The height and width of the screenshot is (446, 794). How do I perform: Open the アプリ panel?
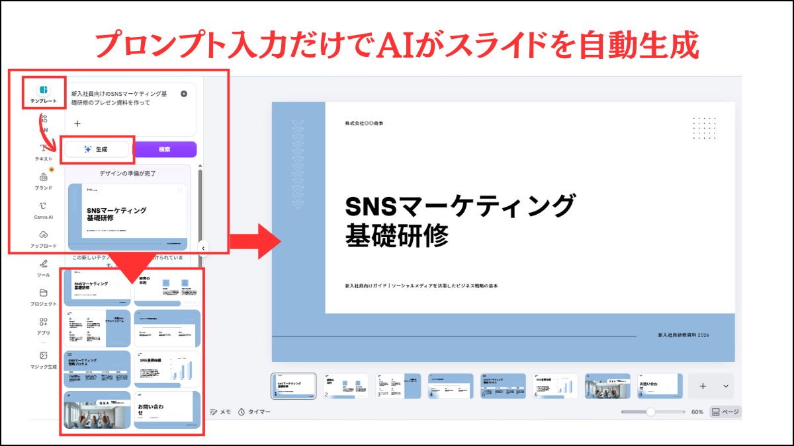point(44,326)
